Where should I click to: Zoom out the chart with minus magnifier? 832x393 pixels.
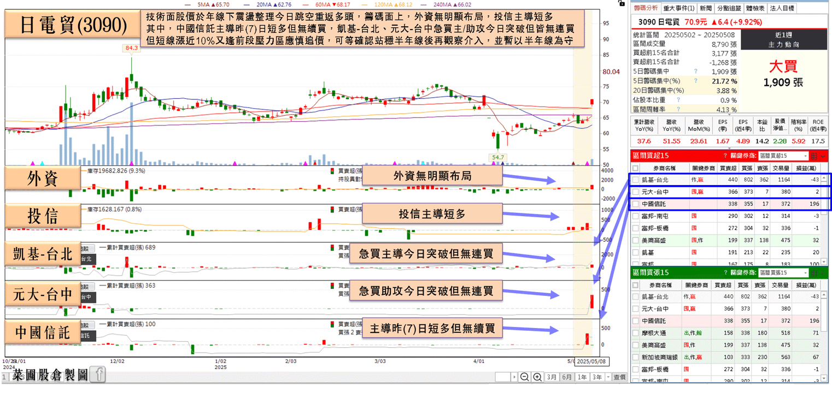click(x=524, y=377)
